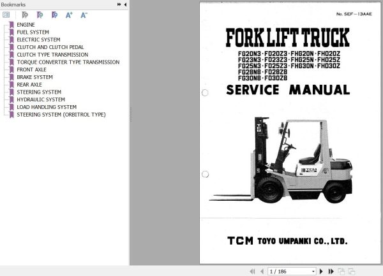Collapse the Bookmarks panel with left arrow

(125, 4)
